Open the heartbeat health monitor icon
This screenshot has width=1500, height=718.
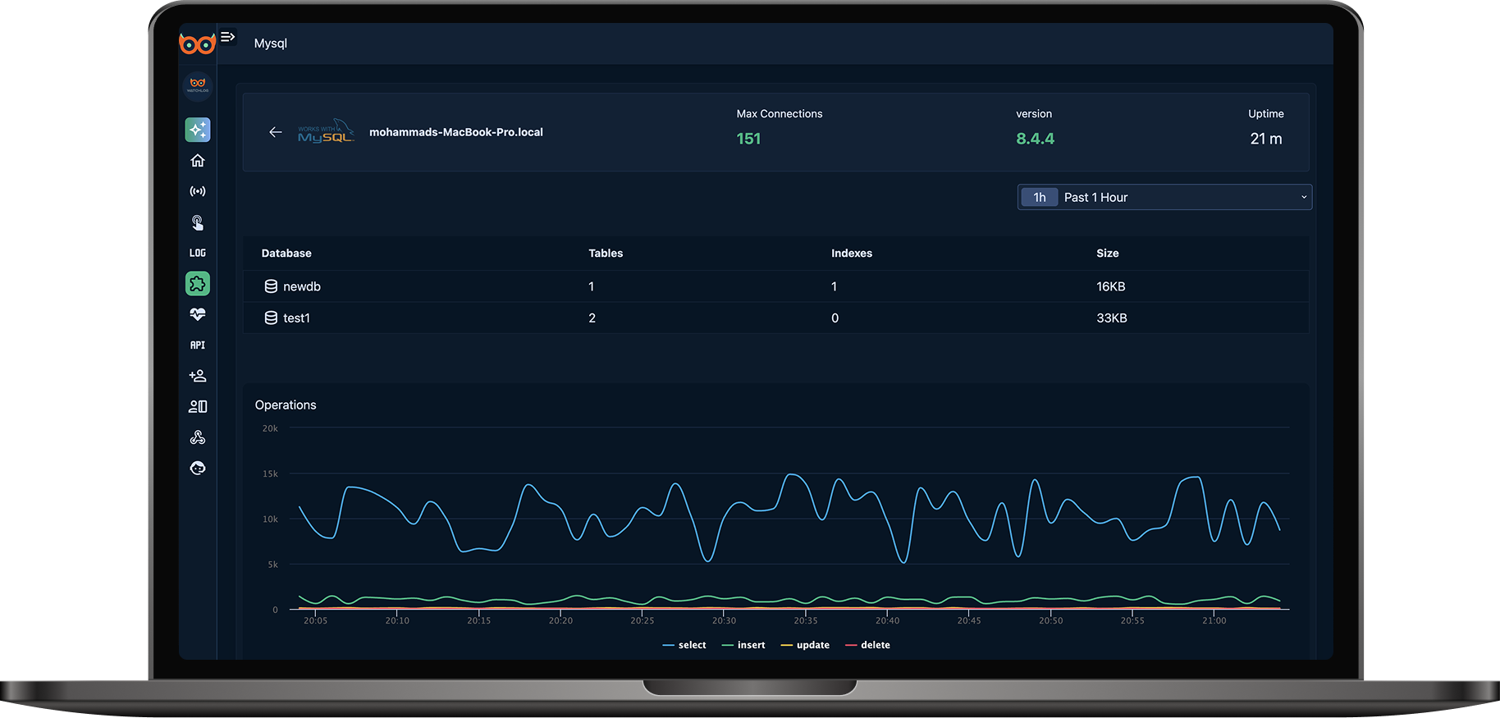point(198,314)
